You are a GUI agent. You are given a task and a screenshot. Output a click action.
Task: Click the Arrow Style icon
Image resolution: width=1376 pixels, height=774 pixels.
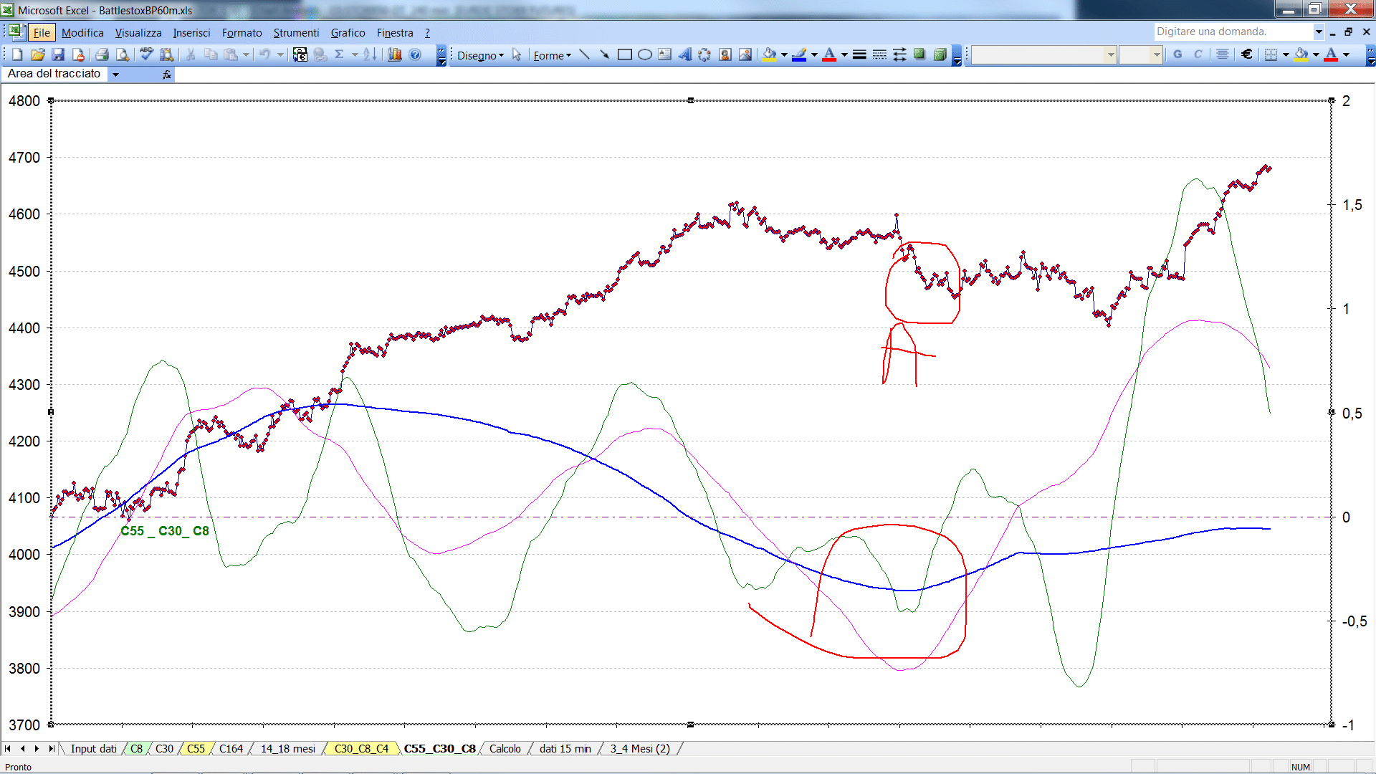(899, 54)
